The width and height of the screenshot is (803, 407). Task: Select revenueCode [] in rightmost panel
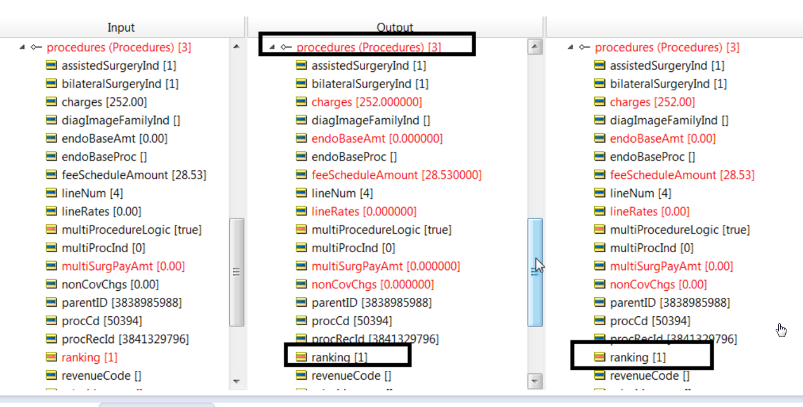tap(649, 376)
